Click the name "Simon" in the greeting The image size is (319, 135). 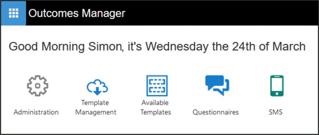pos(104,47)
